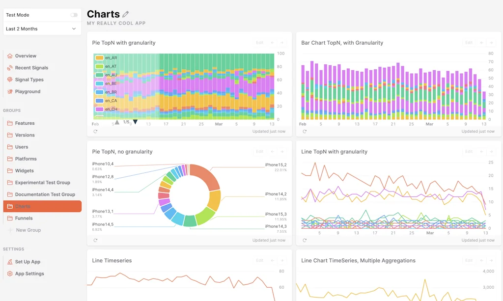Refresh the Pie TopN with granularity chart

pyautogui.click(x=95, y=132)
